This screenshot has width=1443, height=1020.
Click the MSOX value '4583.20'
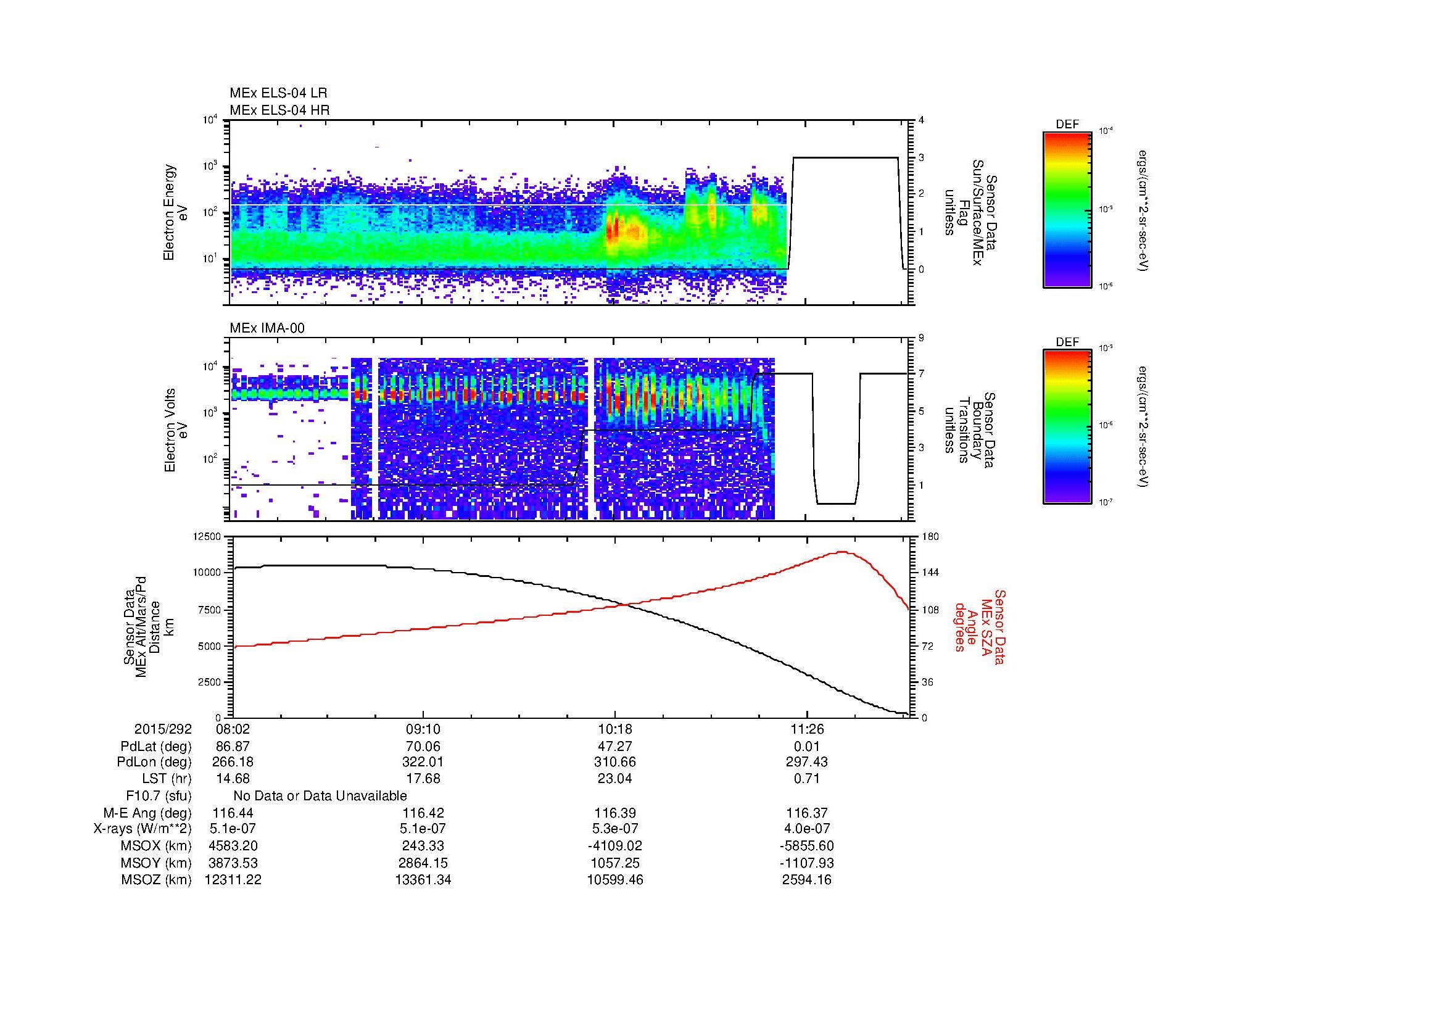(x=233, y=846)
